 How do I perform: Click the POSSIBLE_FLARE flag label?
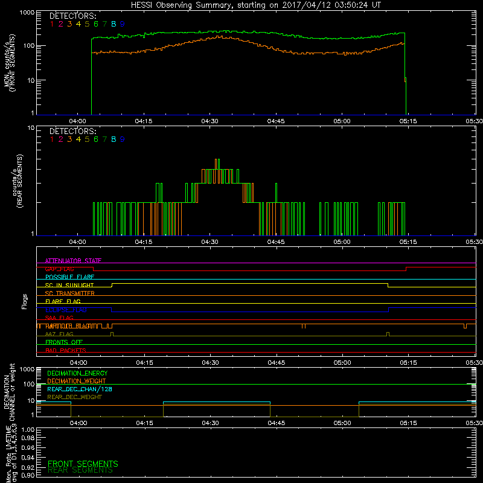[69, 277]
